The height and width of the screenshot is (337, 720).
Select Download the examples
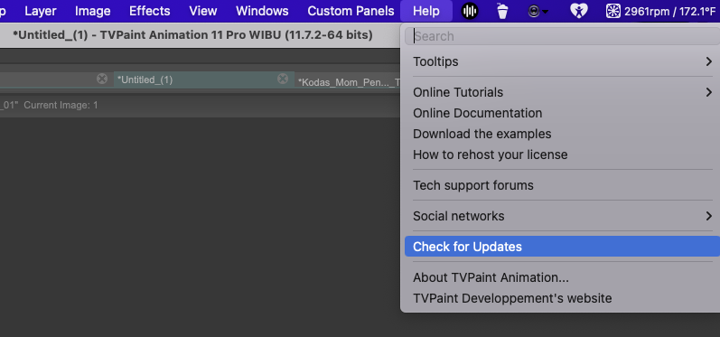(562, 134)
